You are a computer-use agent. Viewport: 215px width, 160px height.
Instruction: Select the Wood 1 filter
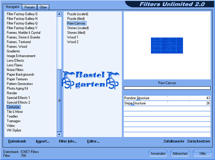click(73, 37)
